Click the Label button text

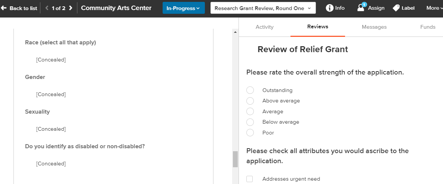point(408,8)
